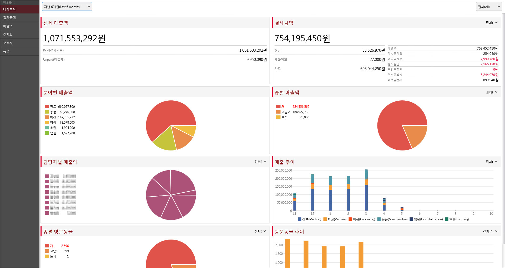
Task: Click the 계좌이체 amount 27,000원
Action: point(377,60)
